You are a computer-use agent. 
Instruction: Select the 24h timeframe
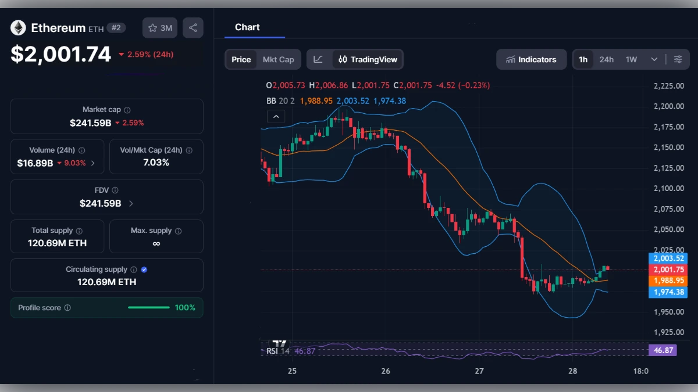pyautogui.click(x=606, y=59)
